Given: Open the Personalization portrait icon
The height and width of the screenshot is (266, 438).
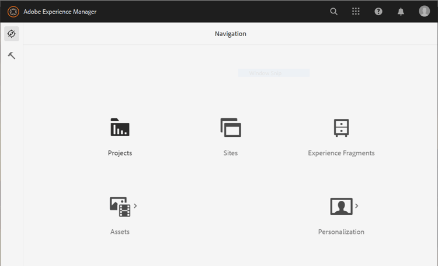Looking at the screenshot, I should [342, 206].
